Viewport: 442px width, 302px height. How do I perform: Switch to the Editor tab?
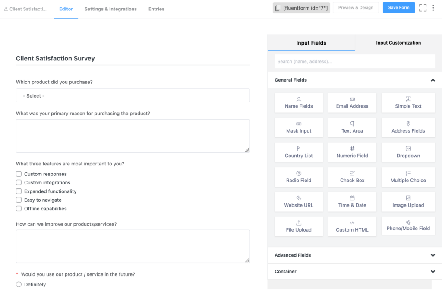click(66, 9)
